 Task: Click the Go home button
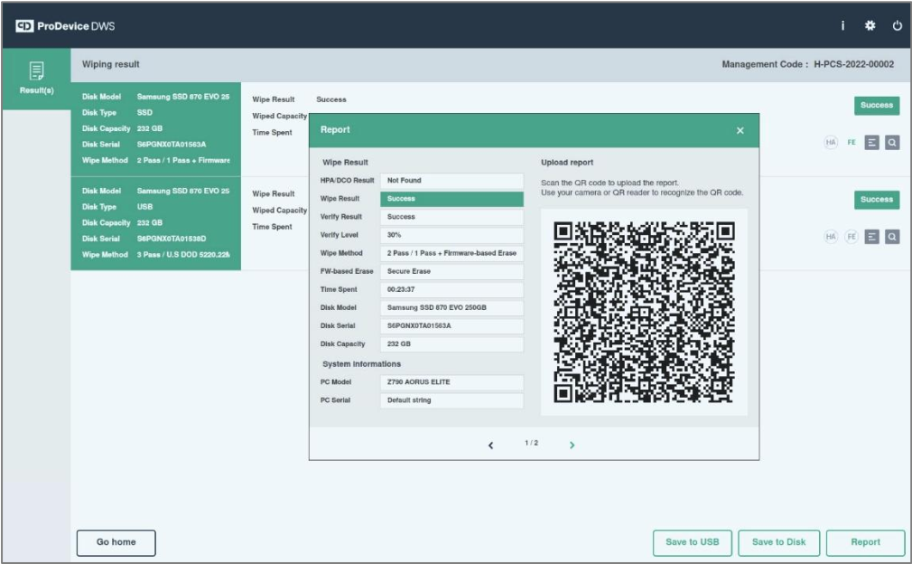point(116,542)
